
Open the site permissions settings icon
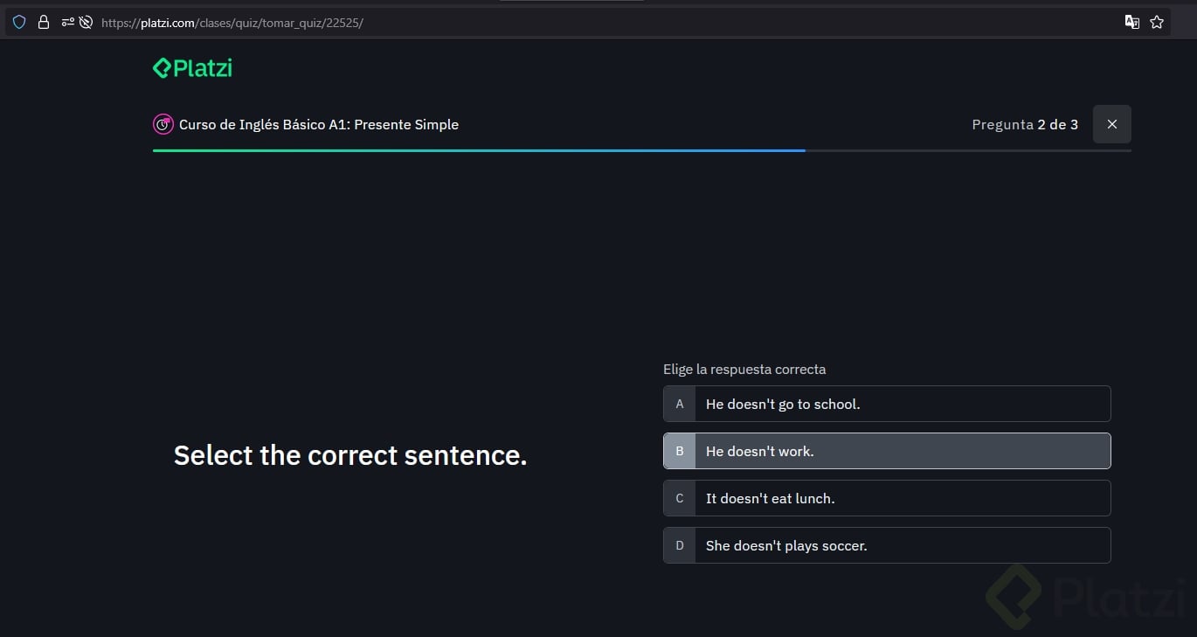coord(67,23)
